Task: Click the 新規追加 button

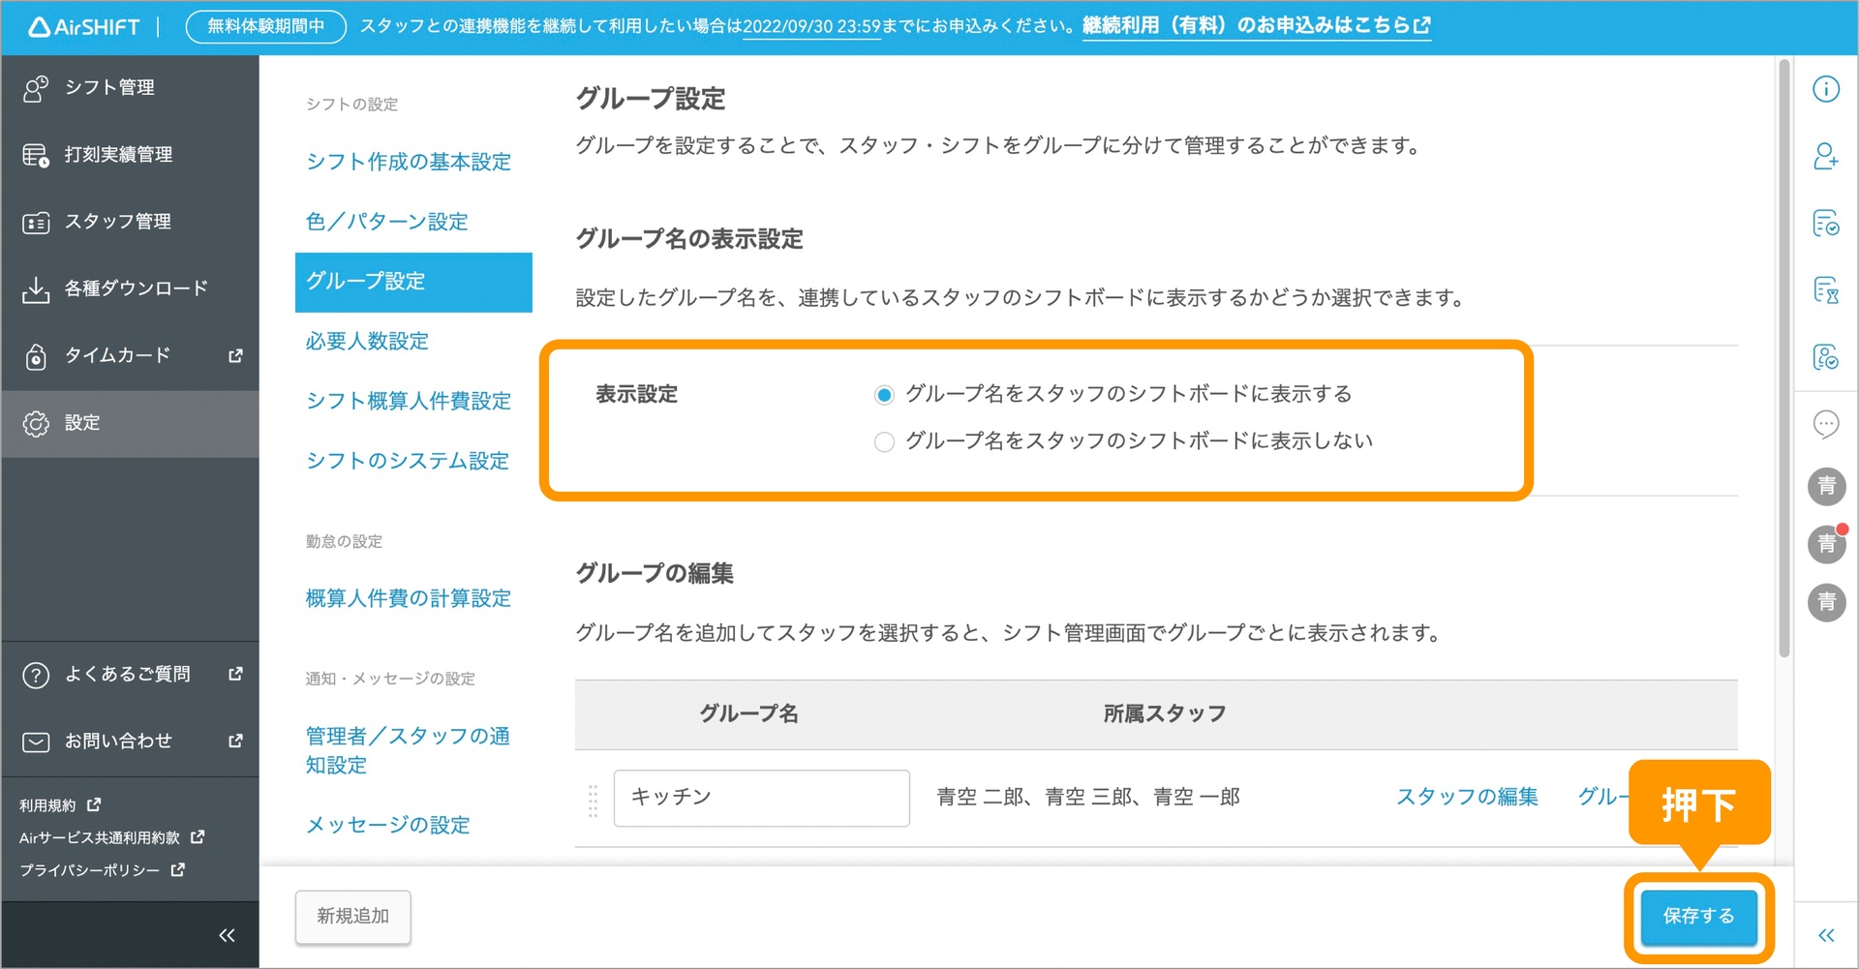Action: pos(352,916)
